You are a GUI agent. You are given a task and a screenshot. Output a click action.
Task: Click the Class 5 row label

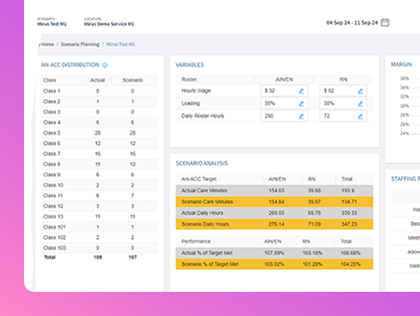(x=52, y=133)
